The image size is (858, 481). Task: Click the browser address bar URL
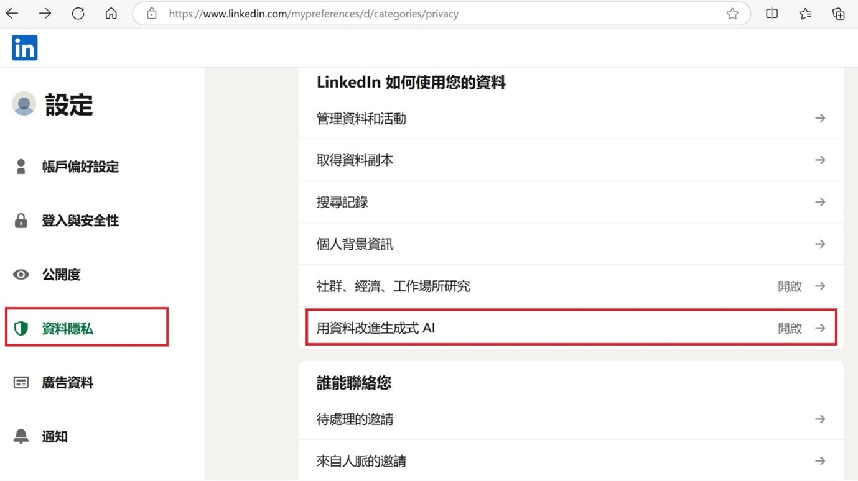[314, 14]
